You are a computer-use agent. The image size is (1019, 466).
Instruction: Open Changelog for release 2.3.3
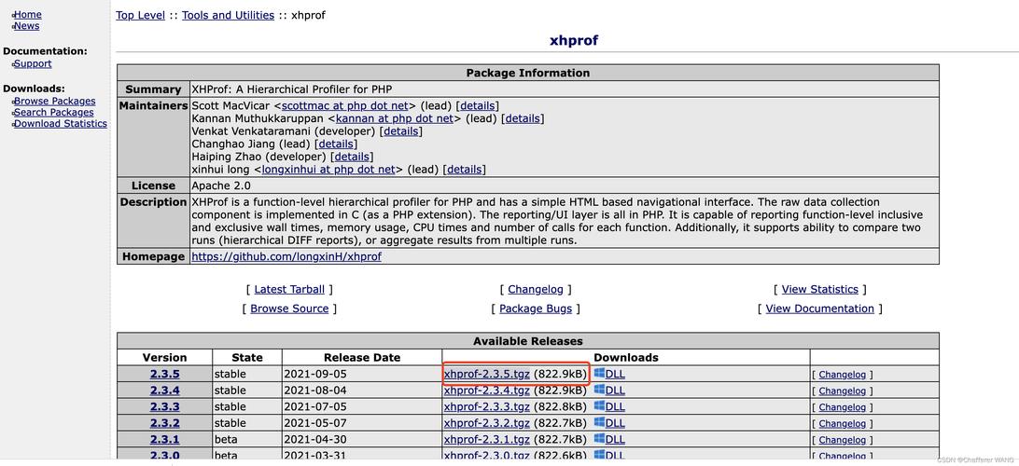[843, 407]
